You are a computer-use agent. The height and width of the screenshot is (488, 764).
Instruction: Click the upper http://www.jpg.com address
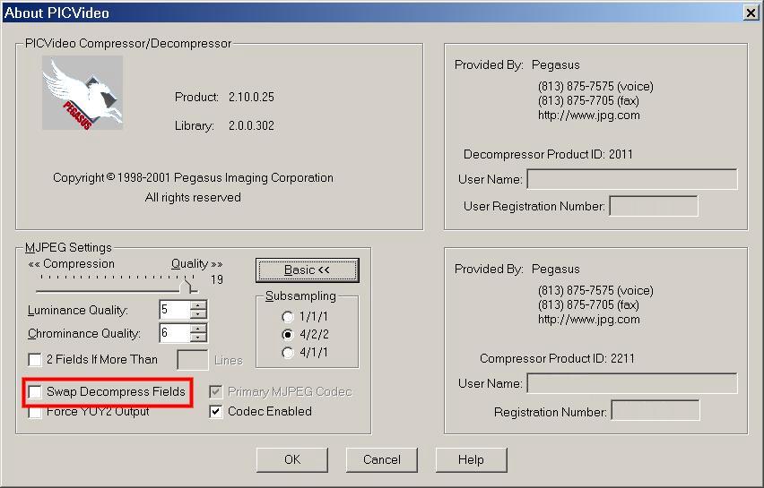(x=589, y=116)
